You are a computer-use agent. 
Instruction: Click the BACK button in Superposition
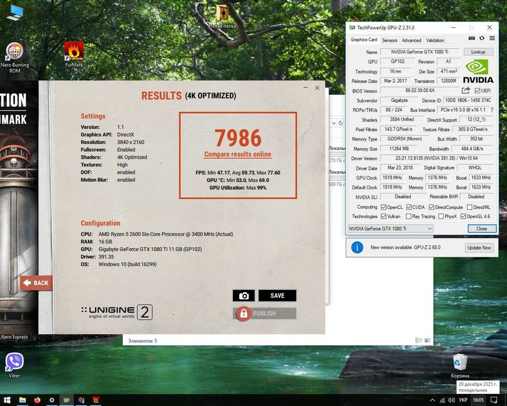coord(36,283)
